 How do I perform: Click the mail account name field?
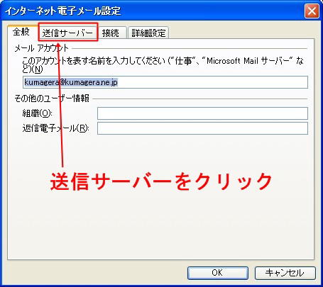tap(165, 82)
